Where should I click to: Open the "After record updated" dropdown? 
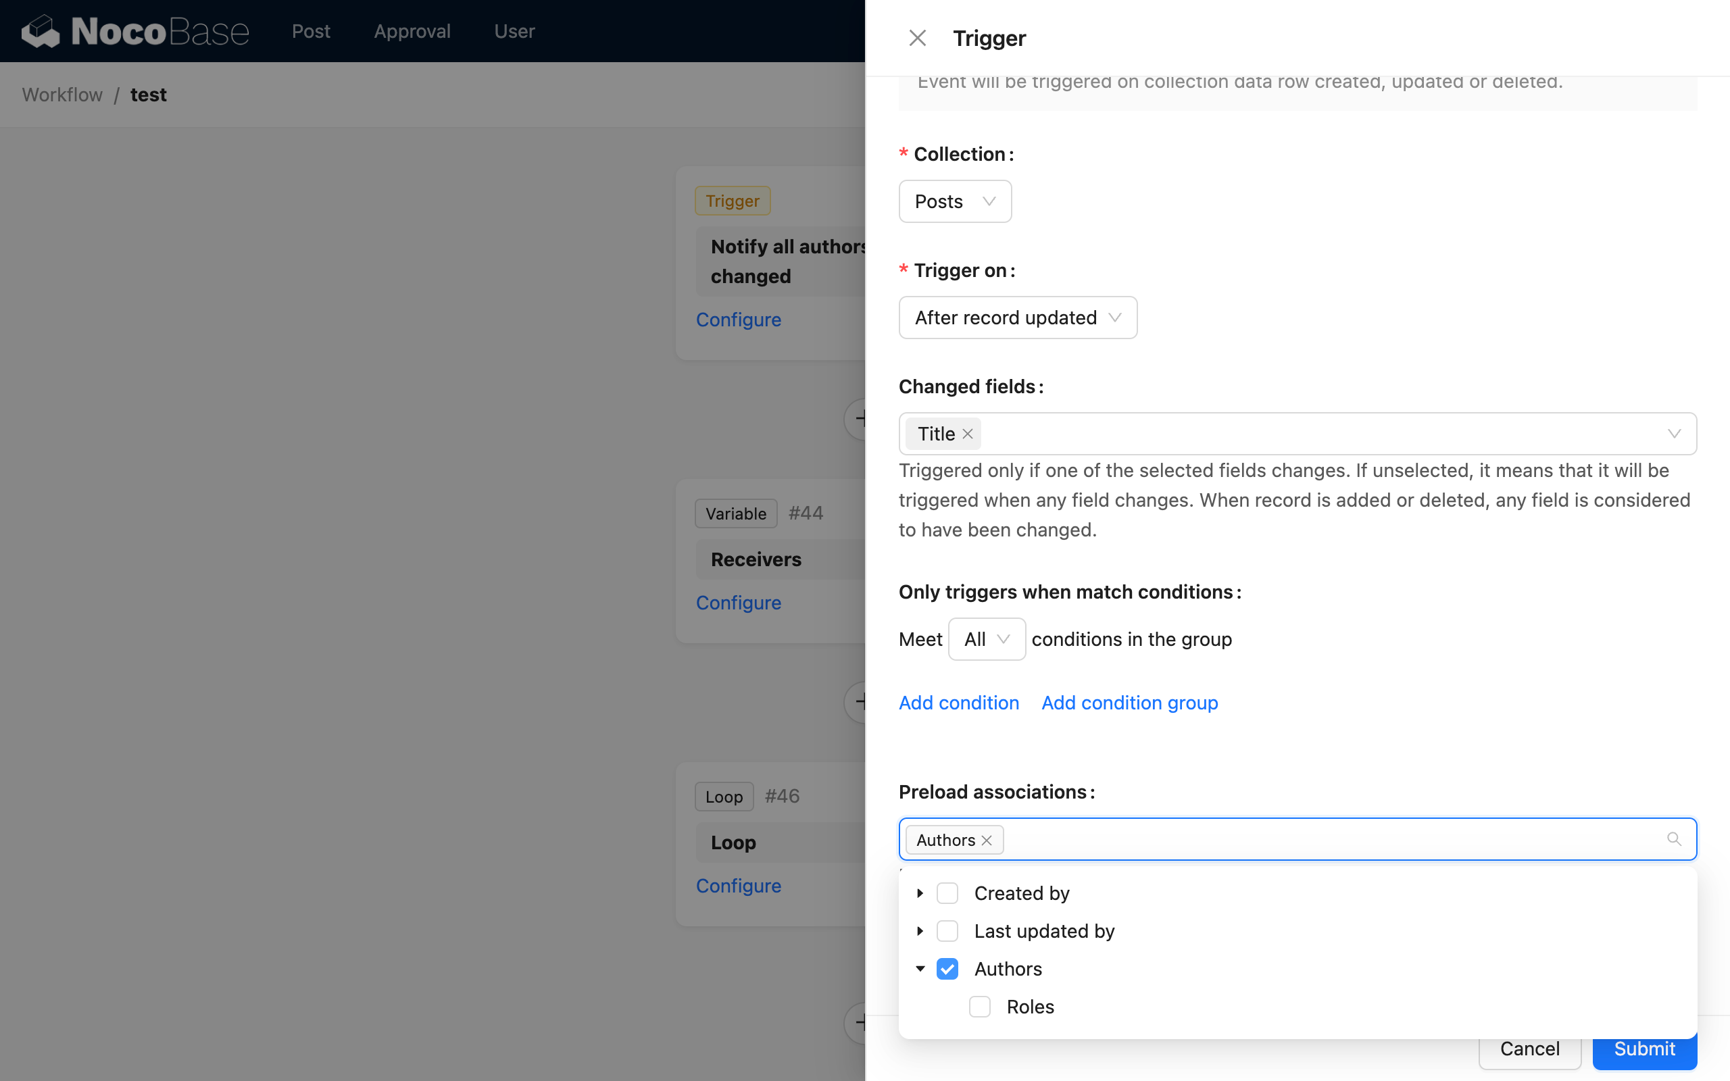(1017, 317)
